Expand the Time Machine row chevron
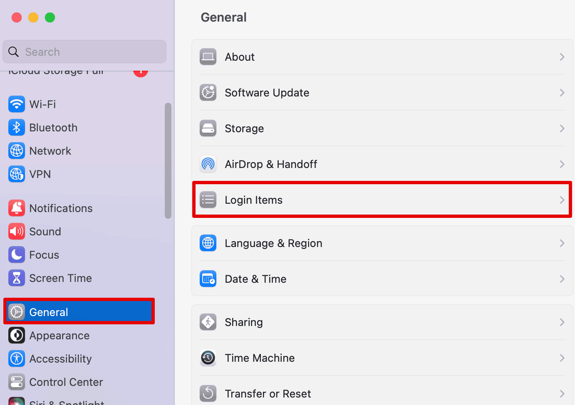 (x=562, y=358)
